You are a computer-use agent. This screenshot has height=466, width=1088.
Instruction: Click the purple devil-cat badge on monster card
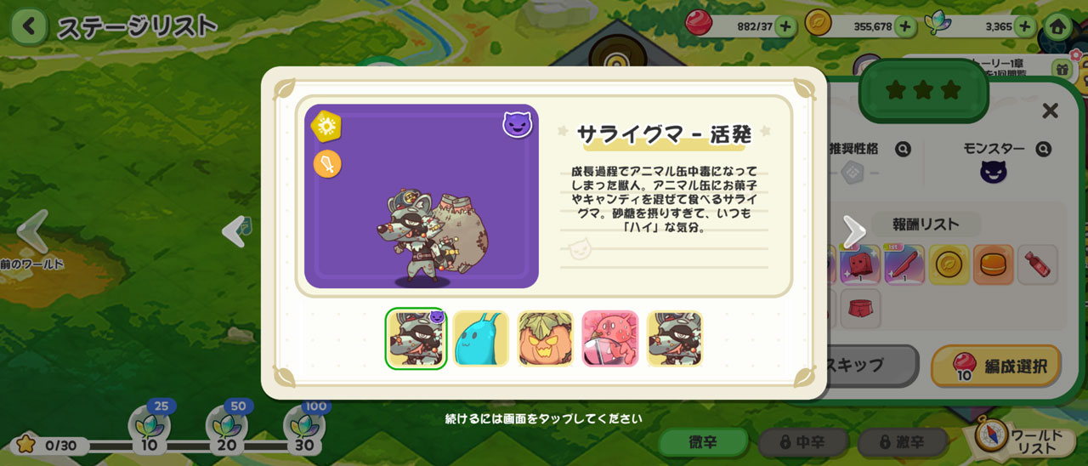(x=518, y=124)
